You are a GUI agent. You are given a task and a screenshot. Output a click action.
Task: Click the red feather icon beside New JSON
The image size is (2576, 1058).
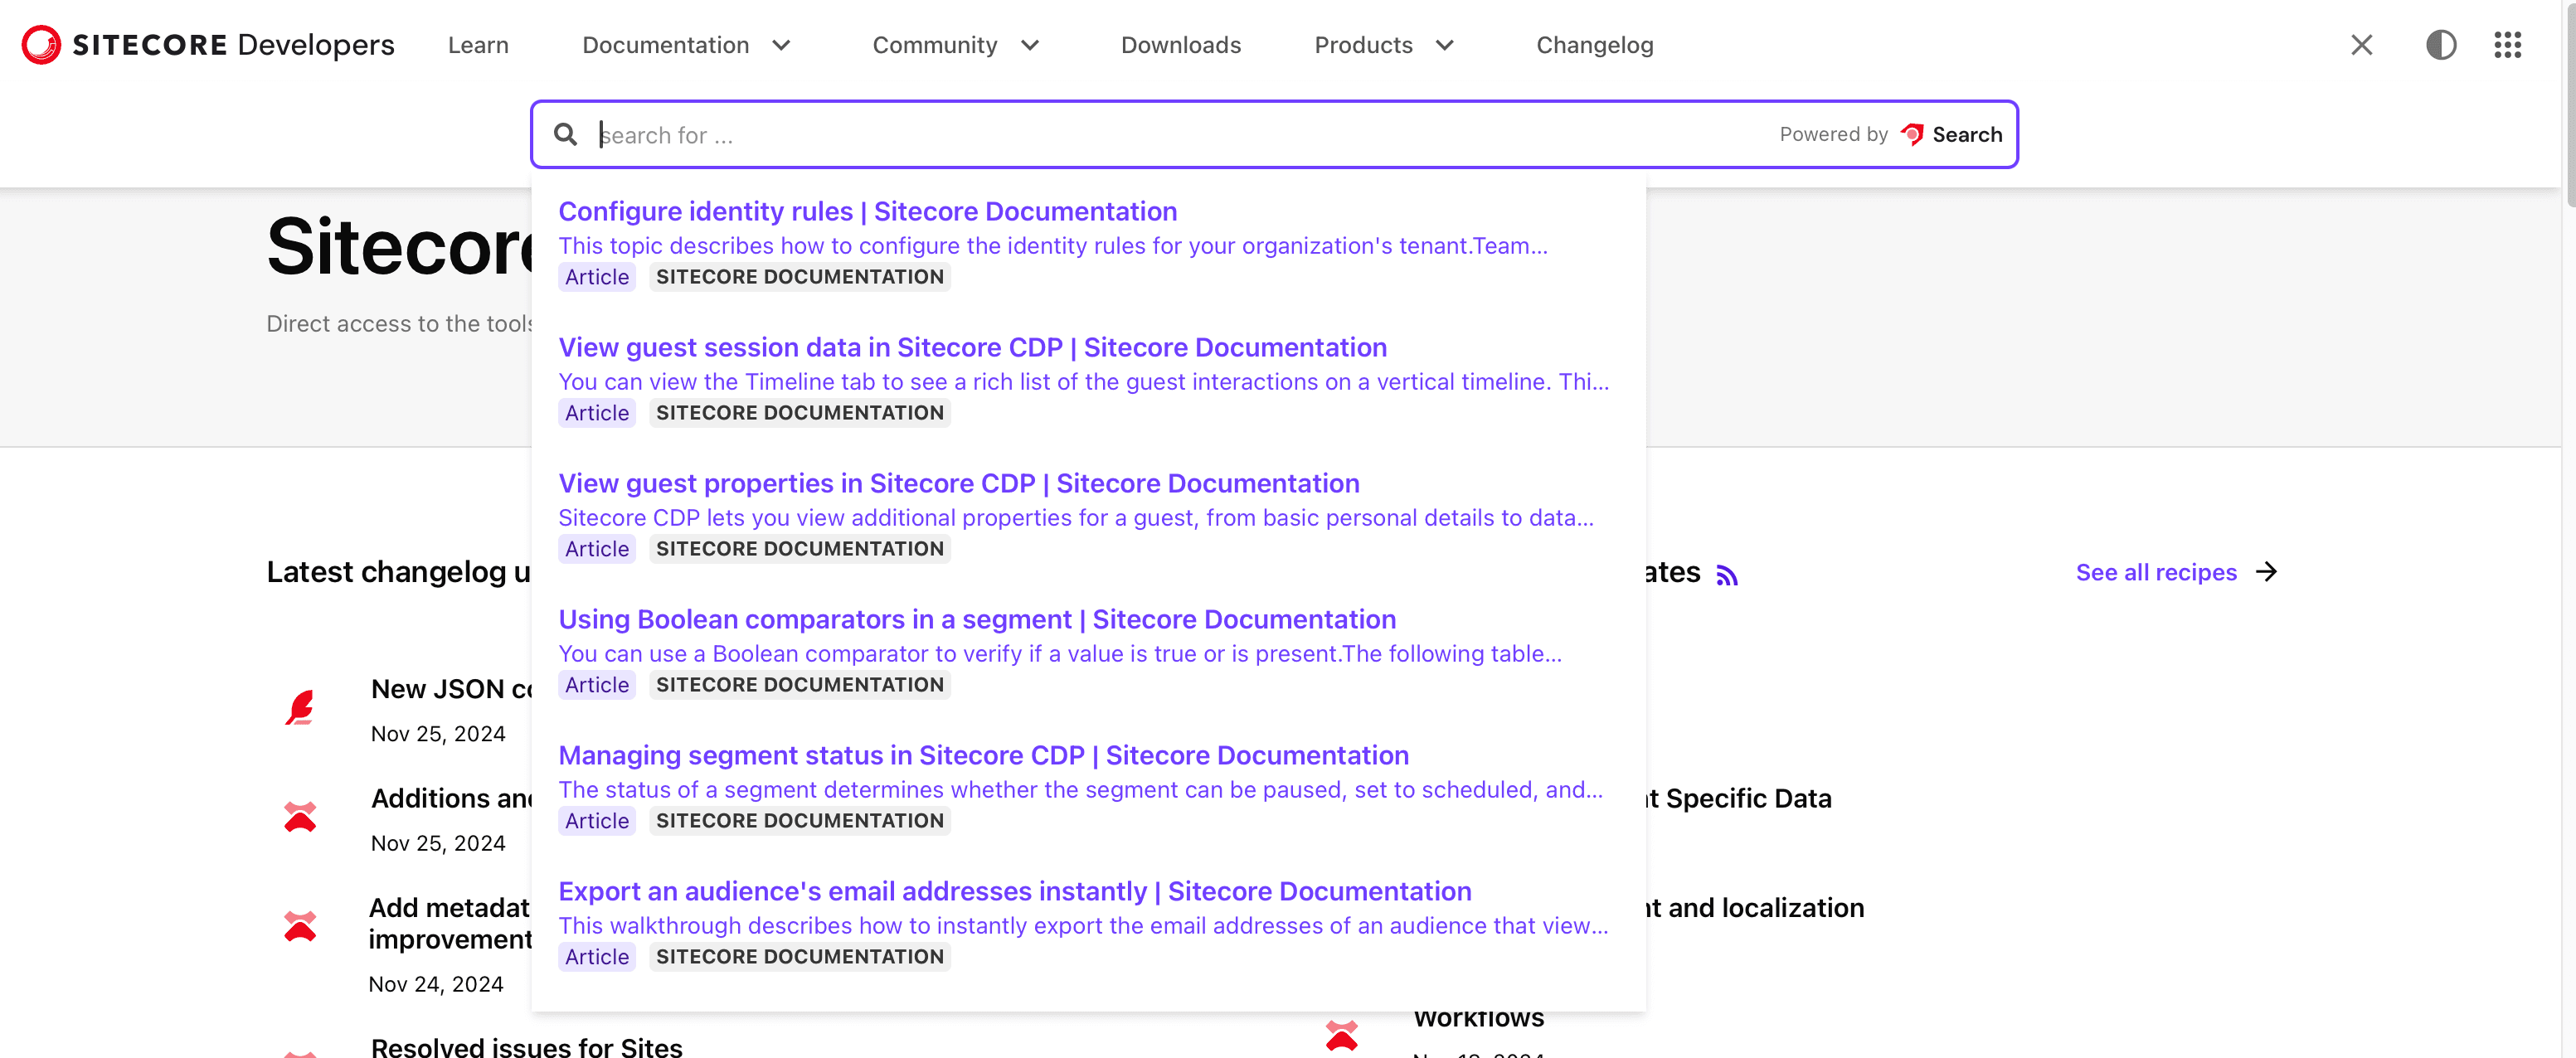click(300, 708)
